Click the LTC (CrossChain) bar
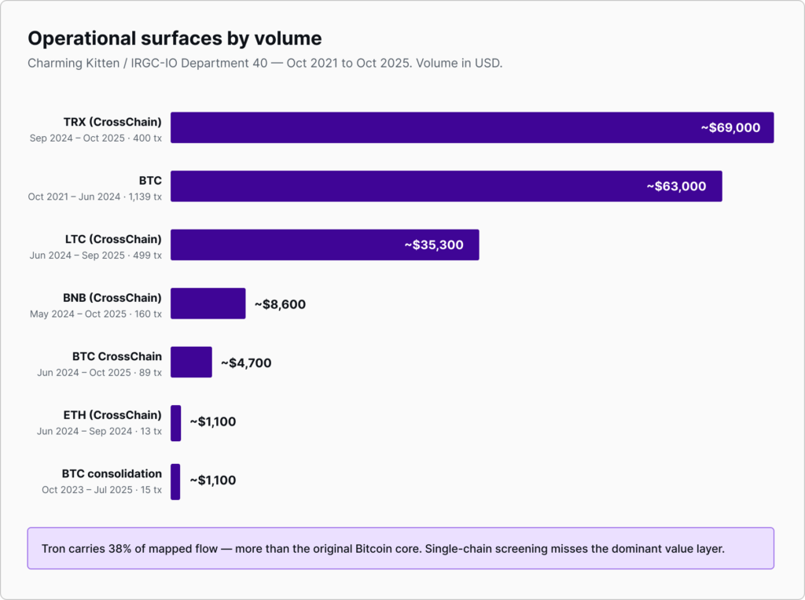Image resolution: width=805 pixels, height=600 pixels. coord(325,245)
